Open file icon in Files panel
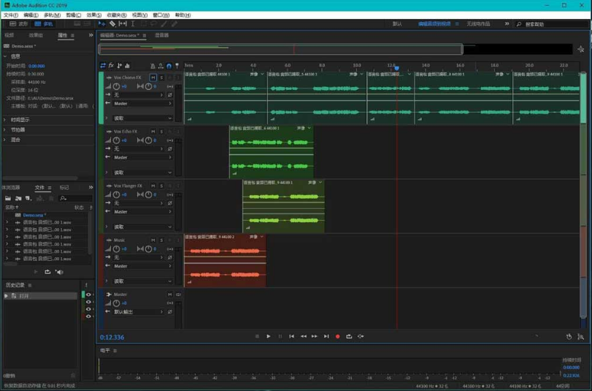Image resolution: width=592 pixels, height=391 pixels. [x=8, y=198]
